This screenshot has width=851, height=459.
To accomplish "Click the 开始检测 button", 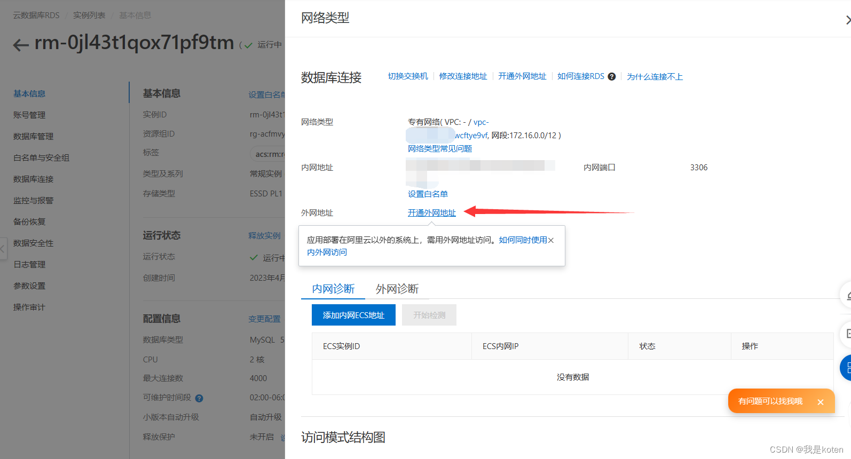I will click(x=429, y=315).
